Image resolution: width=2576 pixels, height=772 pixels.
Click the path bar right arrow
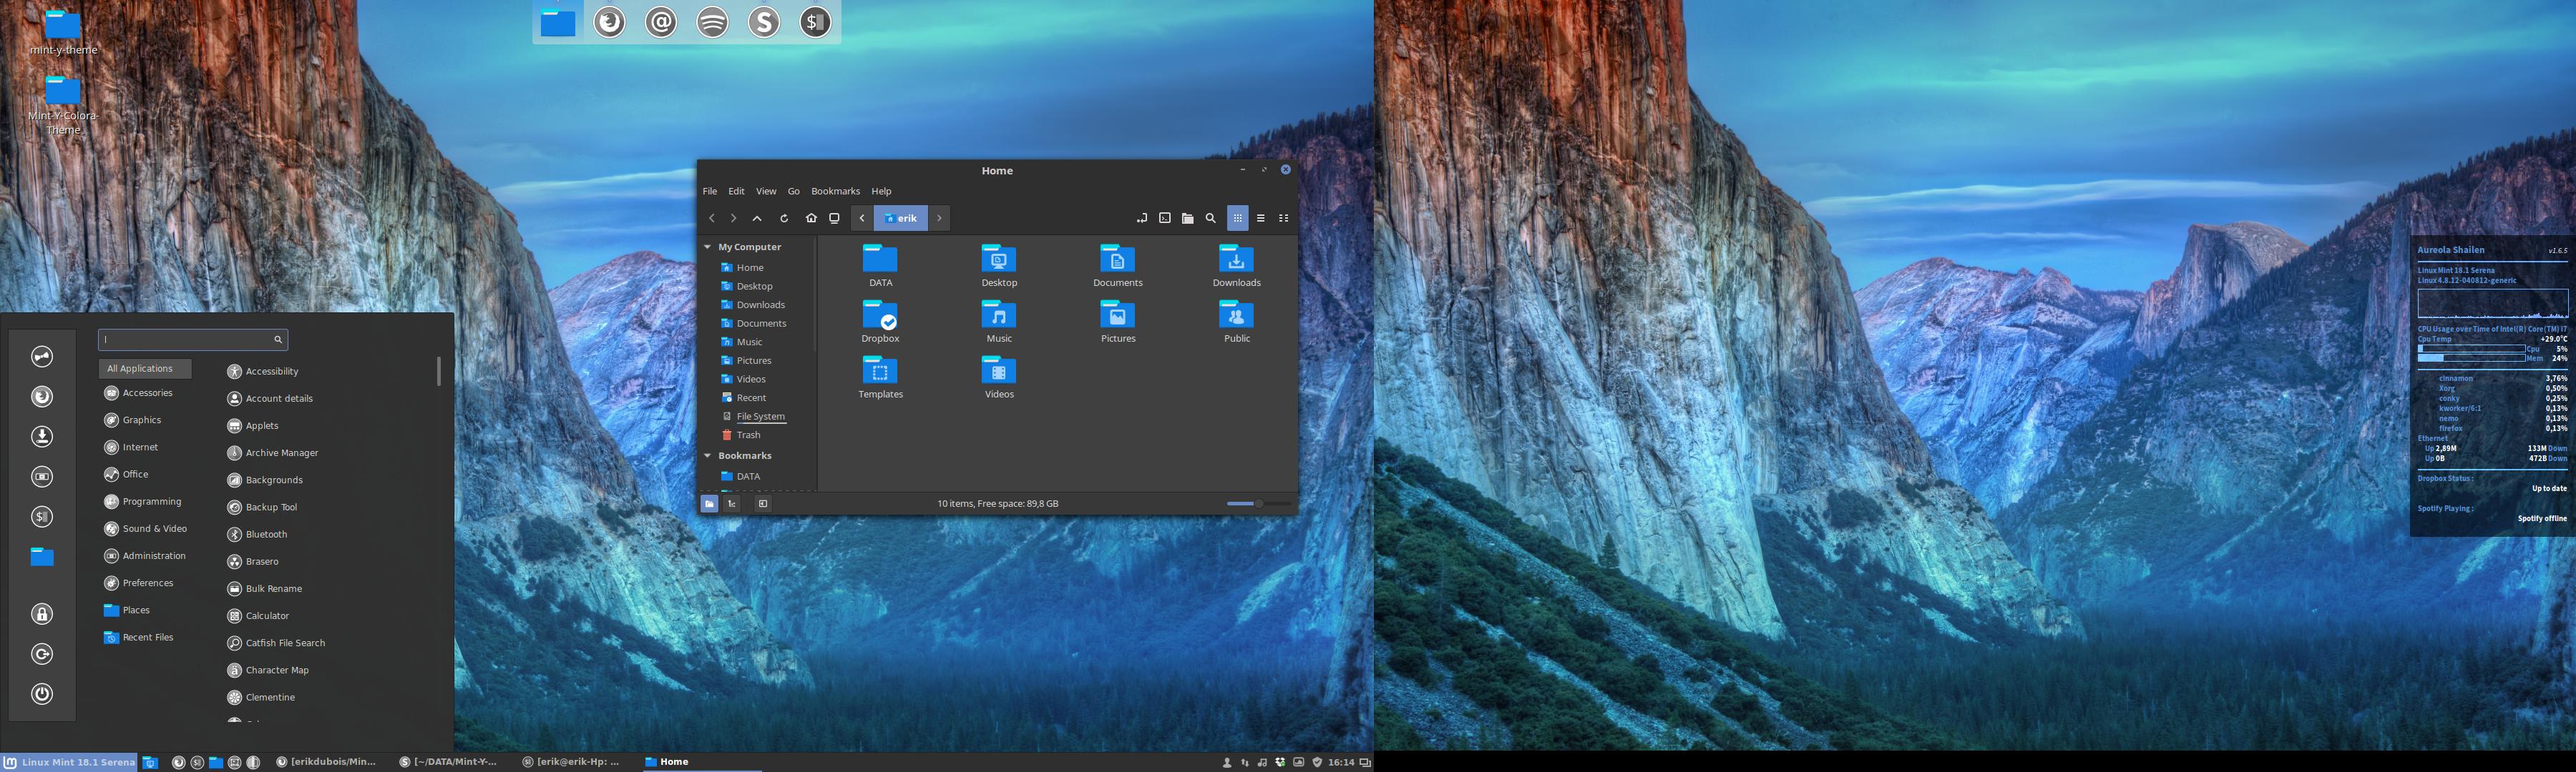(939, 218)
